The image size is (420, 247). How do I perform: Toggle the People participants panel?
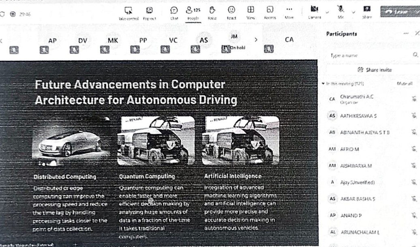[x=193, y=11]
